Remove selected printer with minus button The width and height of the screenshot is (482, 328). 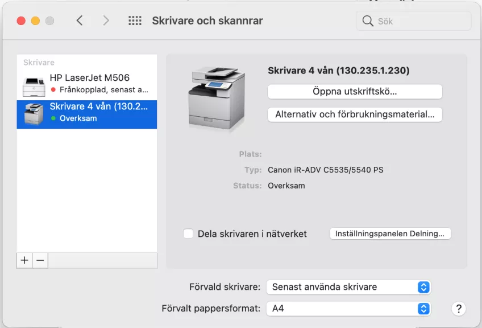(40, 260)
